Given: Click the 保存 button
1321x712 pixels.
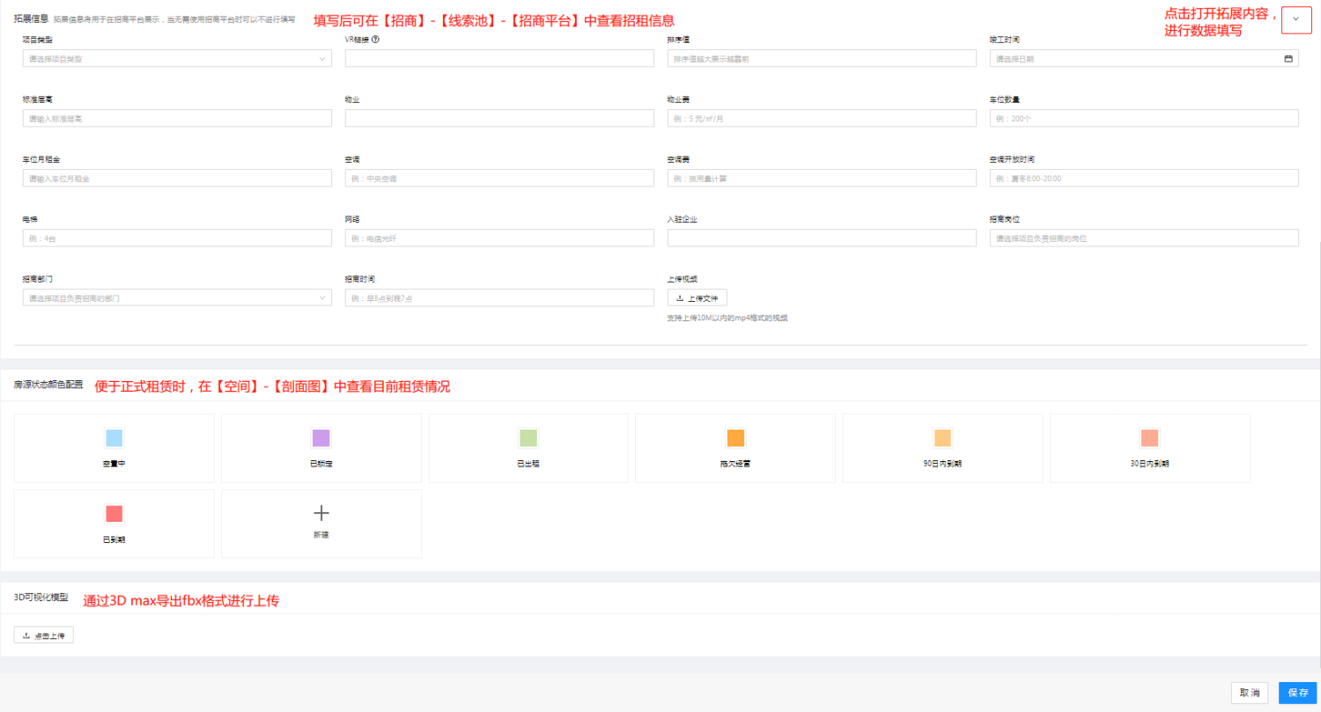Looking at the screenshot, I should tap(1297, 693).
